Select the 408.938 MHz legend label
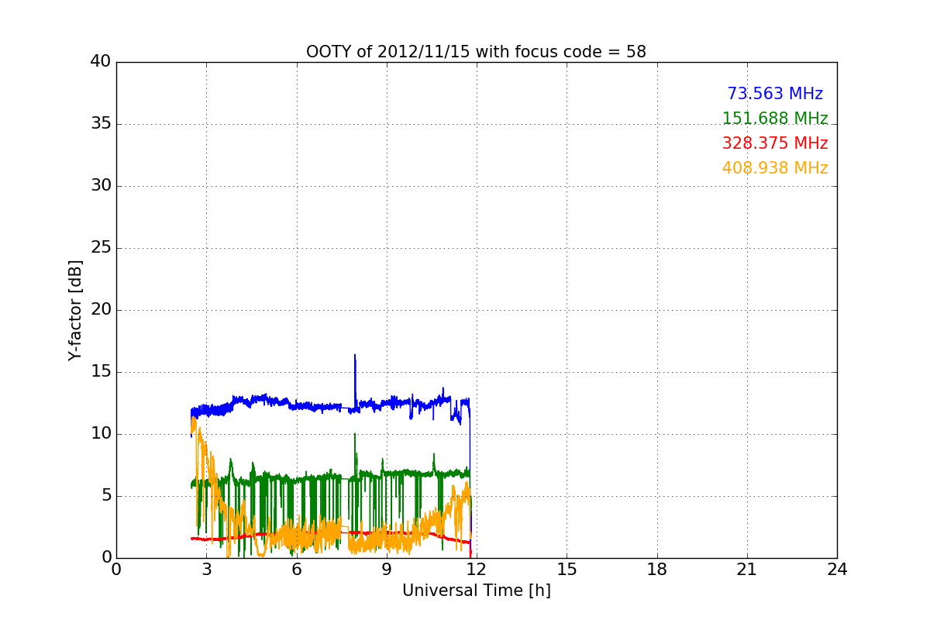Viewport: 930px width, 620px height. coord(775,168)
